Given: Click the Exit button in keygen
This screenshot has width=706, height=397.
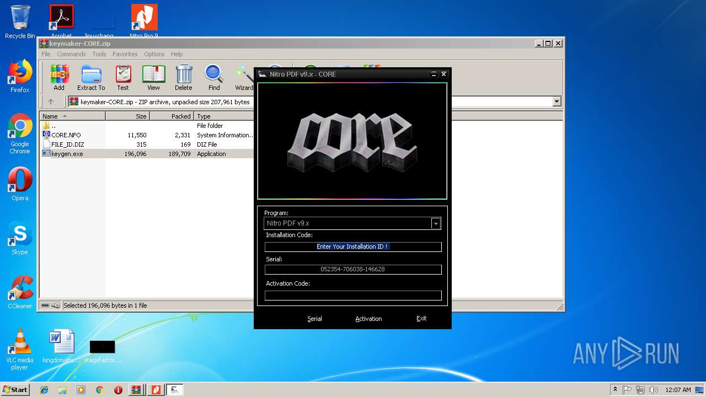Looking at the screenshot, I should [421, 318].
